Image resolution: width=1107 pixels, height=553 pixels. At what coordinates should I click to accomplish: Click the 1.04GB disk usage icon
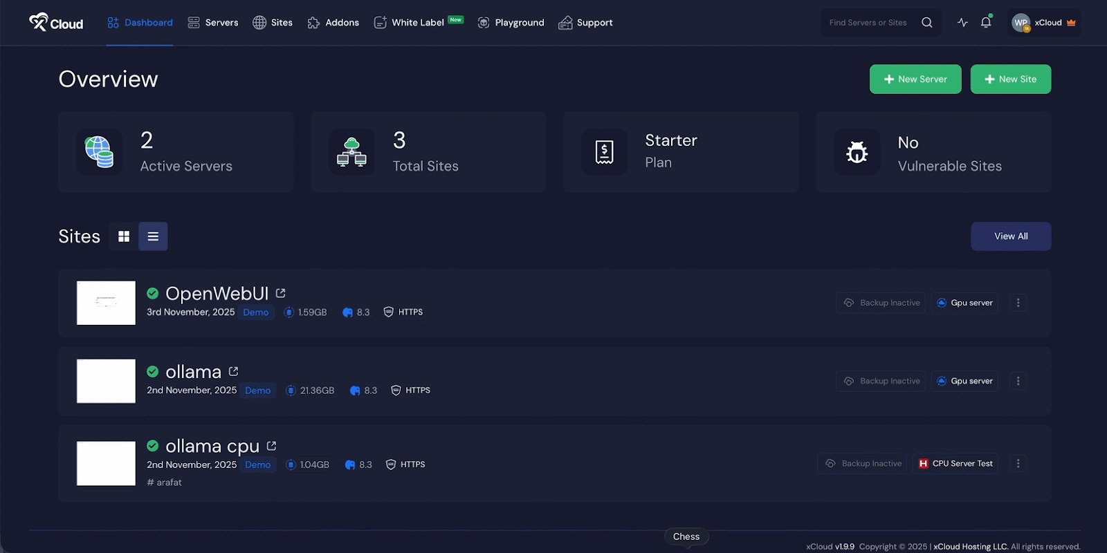click(291, 465)
